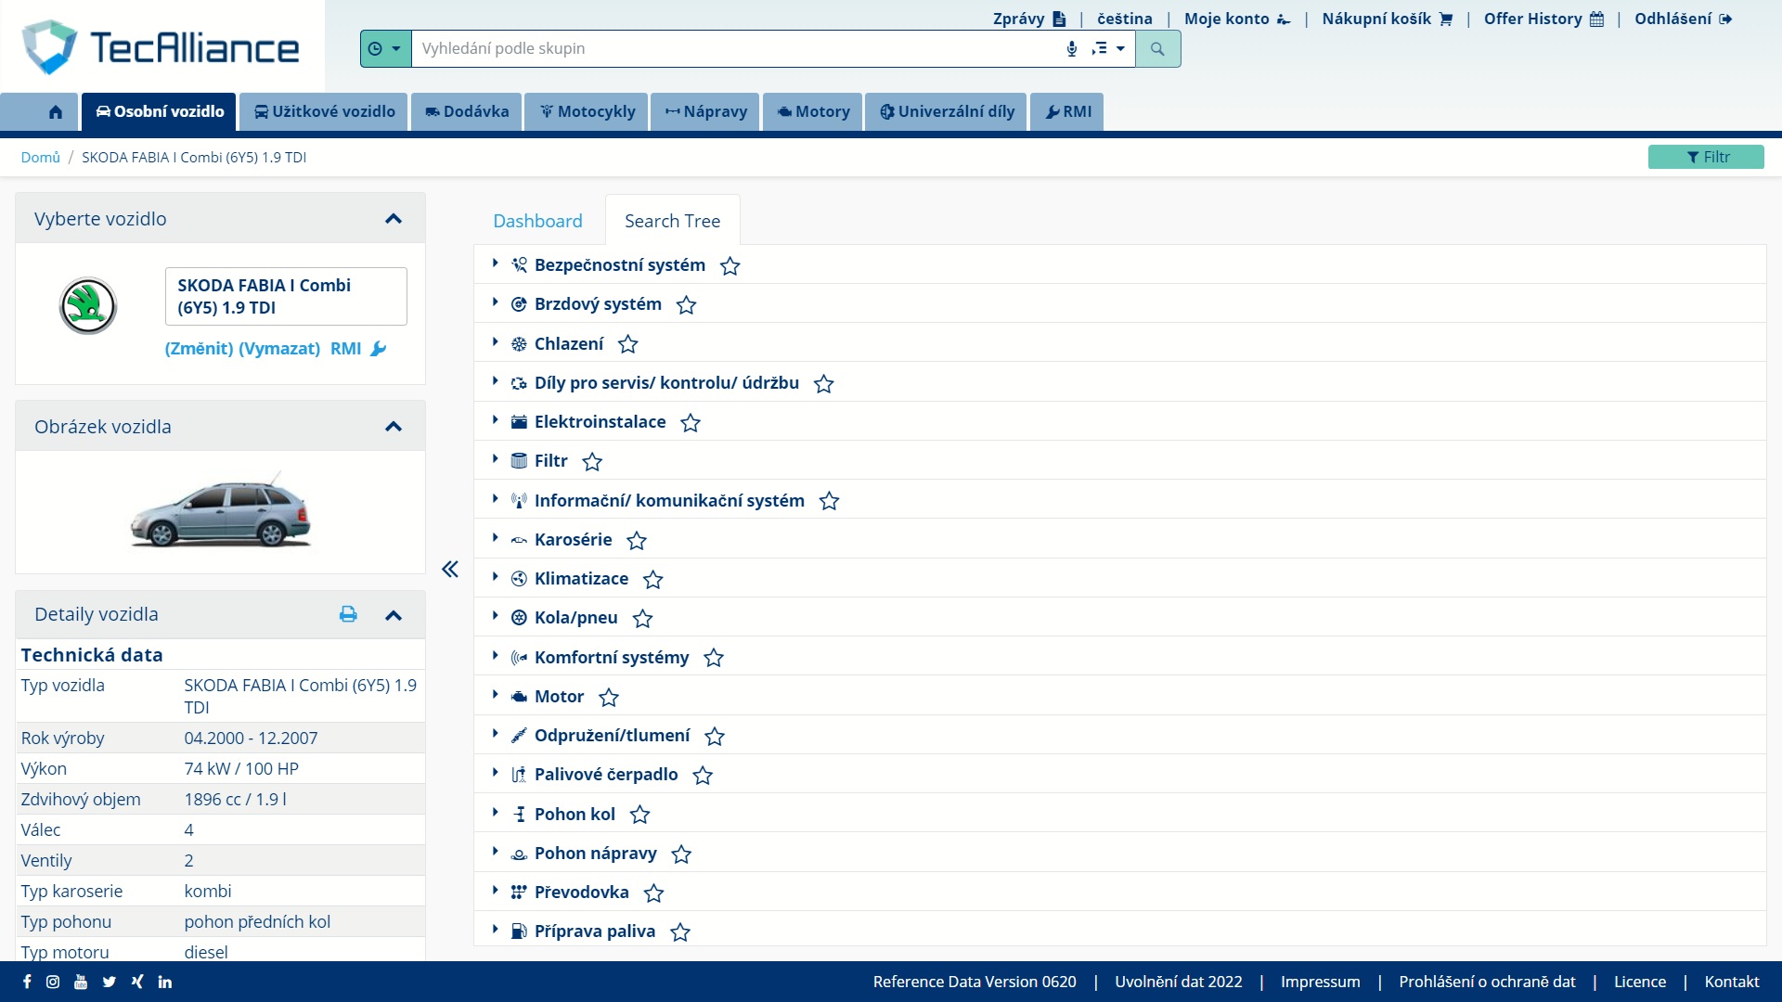Collapse the Detaily vozidla panel
Image resolution: width=1782 pixels, height=1002 pixels.
pos(394,615)
